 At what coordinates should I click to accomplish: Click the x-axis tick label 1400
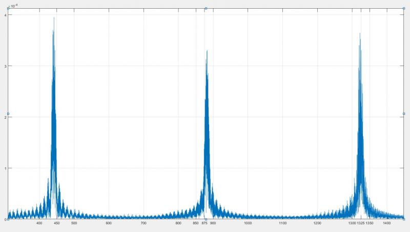pos(387,223)
